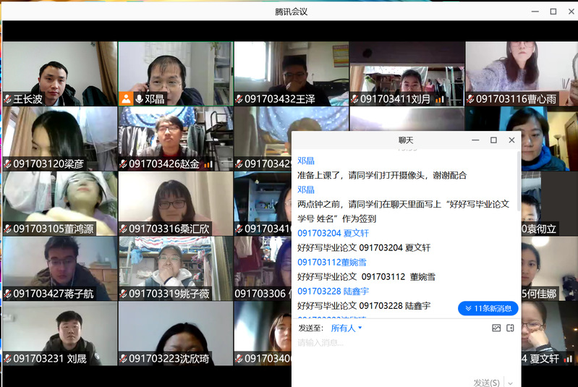Viewport: 578px width, 387px height.
Task: Click the microphone icon next to 邓晶
Action: [x=139, y=99]
